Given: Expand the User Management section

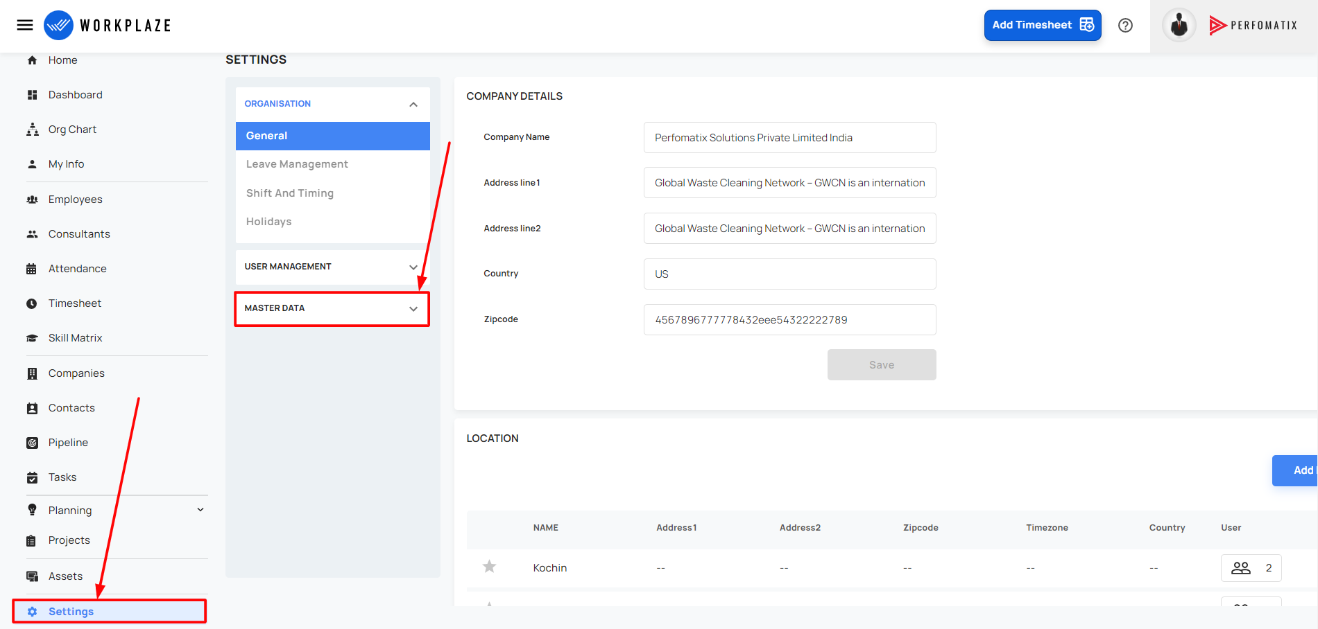Looking at the screenshot, I should (332, 267).
